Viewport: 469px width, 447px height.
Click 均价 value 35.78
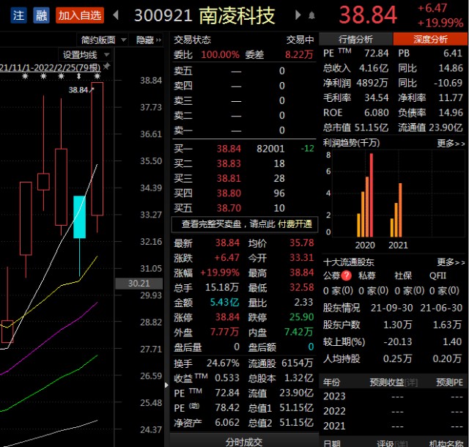301,243
